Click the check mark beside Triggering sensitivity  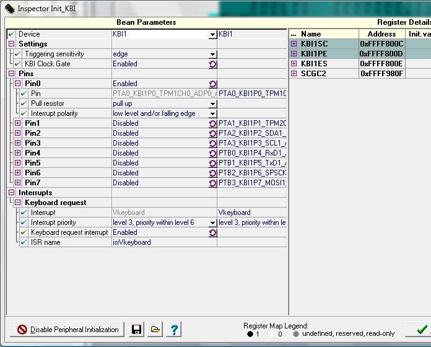[x=17, y=54]
